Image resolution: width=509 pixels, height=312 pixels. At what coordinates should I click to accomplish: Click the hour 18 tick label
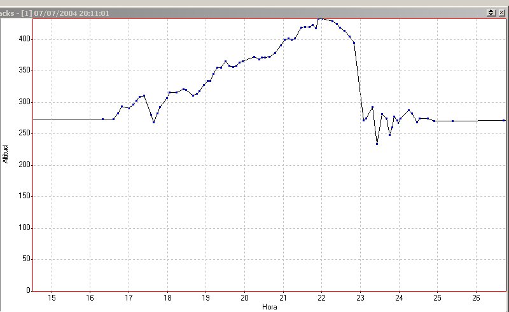pos(167,297)
